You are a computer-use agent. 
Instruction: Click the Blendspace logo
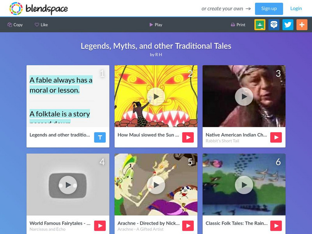[x=38, y=9]
